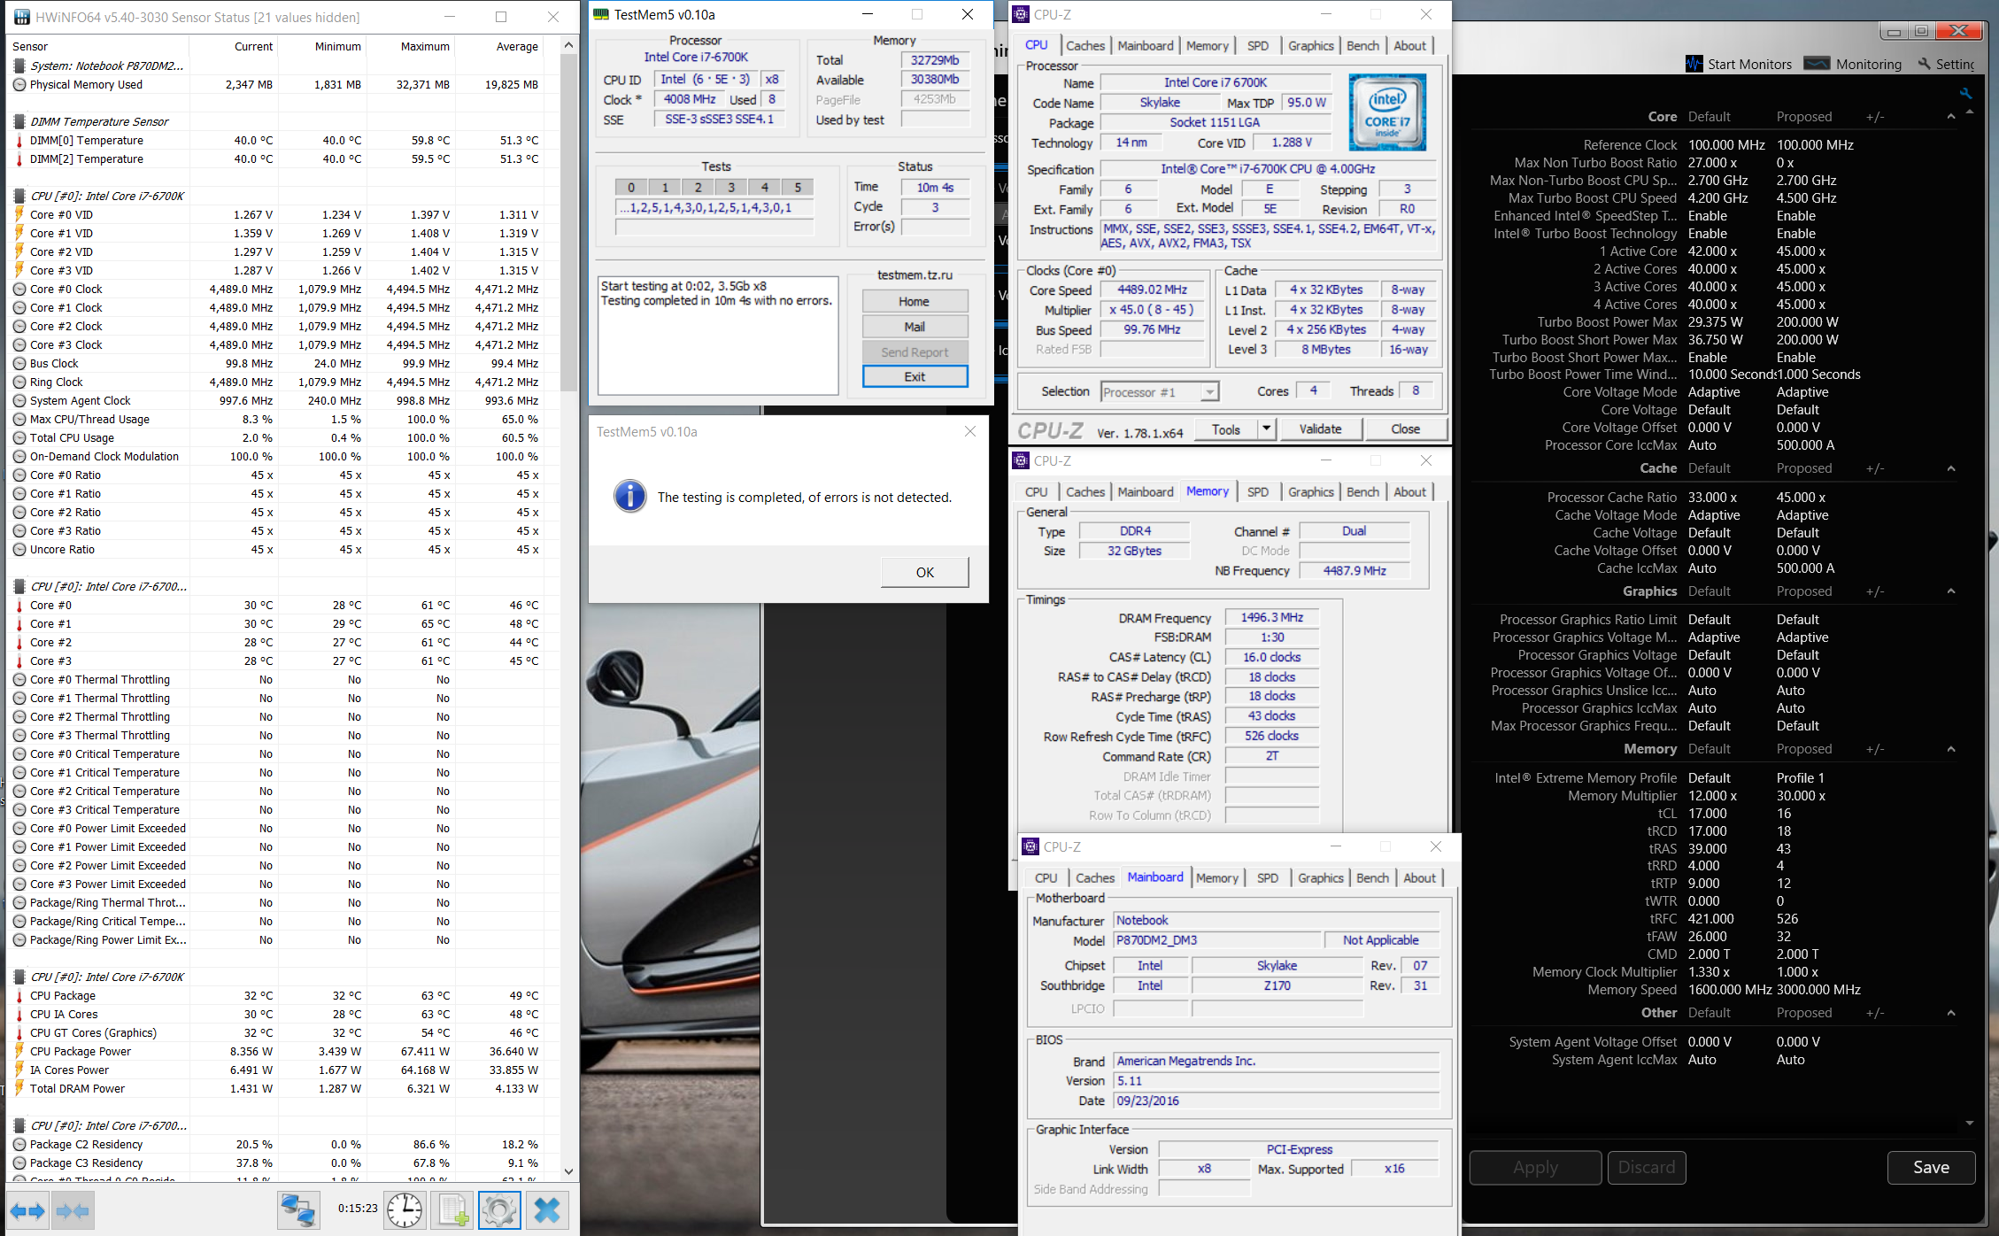Open the HWiNFO network monitoring computers icon
Screen dimensions: 1999x1236
pos(298,1210)
